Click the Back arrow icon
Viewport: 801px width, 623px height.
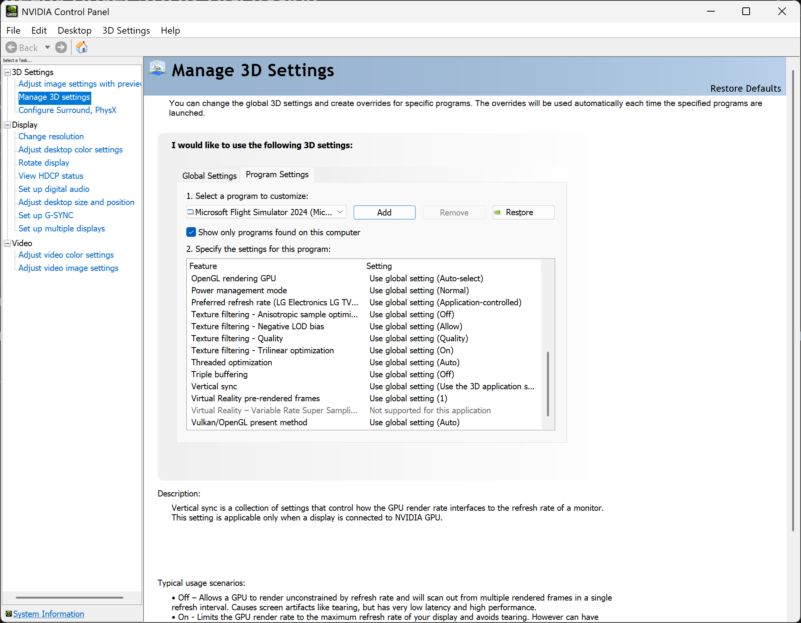11,48
